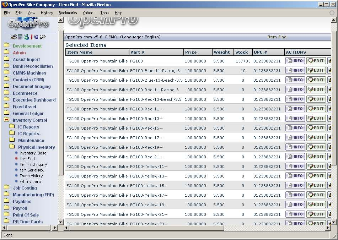Open the History menu
Screen dimensions: 338x240
coord(47,13)
